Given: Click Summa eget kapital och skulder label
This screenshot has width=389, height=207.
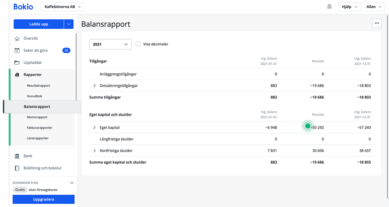Looking at the screenshot, I should tap(118, 162).
